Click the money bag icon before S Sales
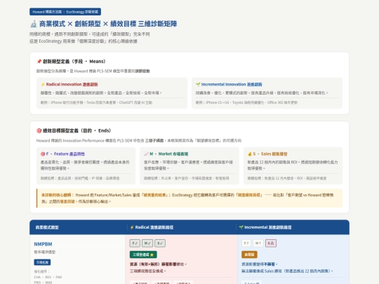The width and height of the screenshot is (379, 284). (250, 154)
